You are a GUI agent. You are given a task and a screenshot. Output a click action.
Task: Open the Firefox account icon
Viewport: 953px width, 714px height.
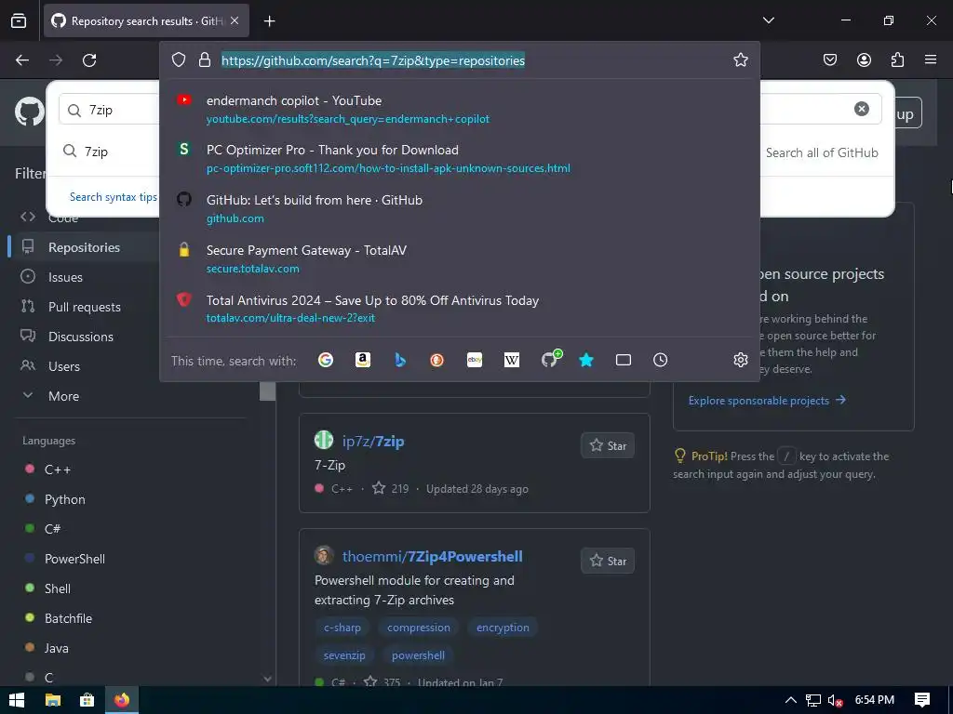[x=864, y=60]
